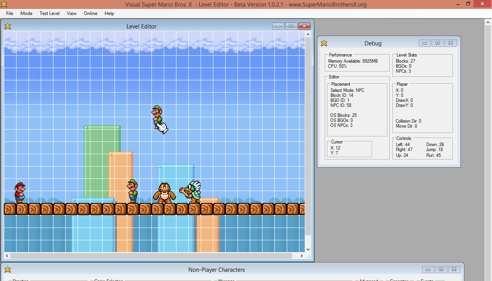Click the "Select Mode: NPC" text
The image size is (492, 281).
pyautogui.click(x=347, y=90)
